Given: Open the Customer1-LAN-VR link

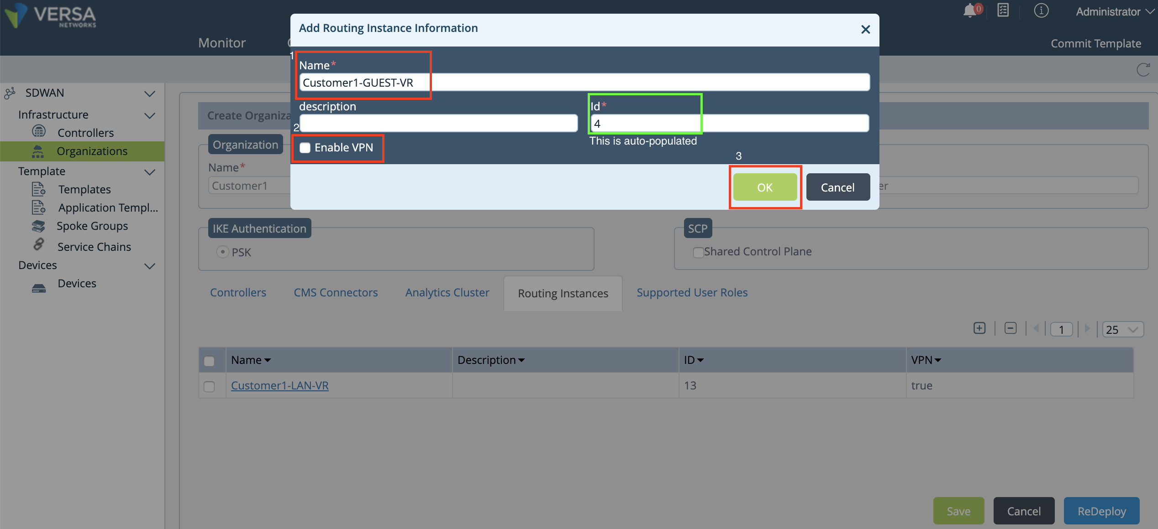Looking at the screenshot, I should point(279,386).
